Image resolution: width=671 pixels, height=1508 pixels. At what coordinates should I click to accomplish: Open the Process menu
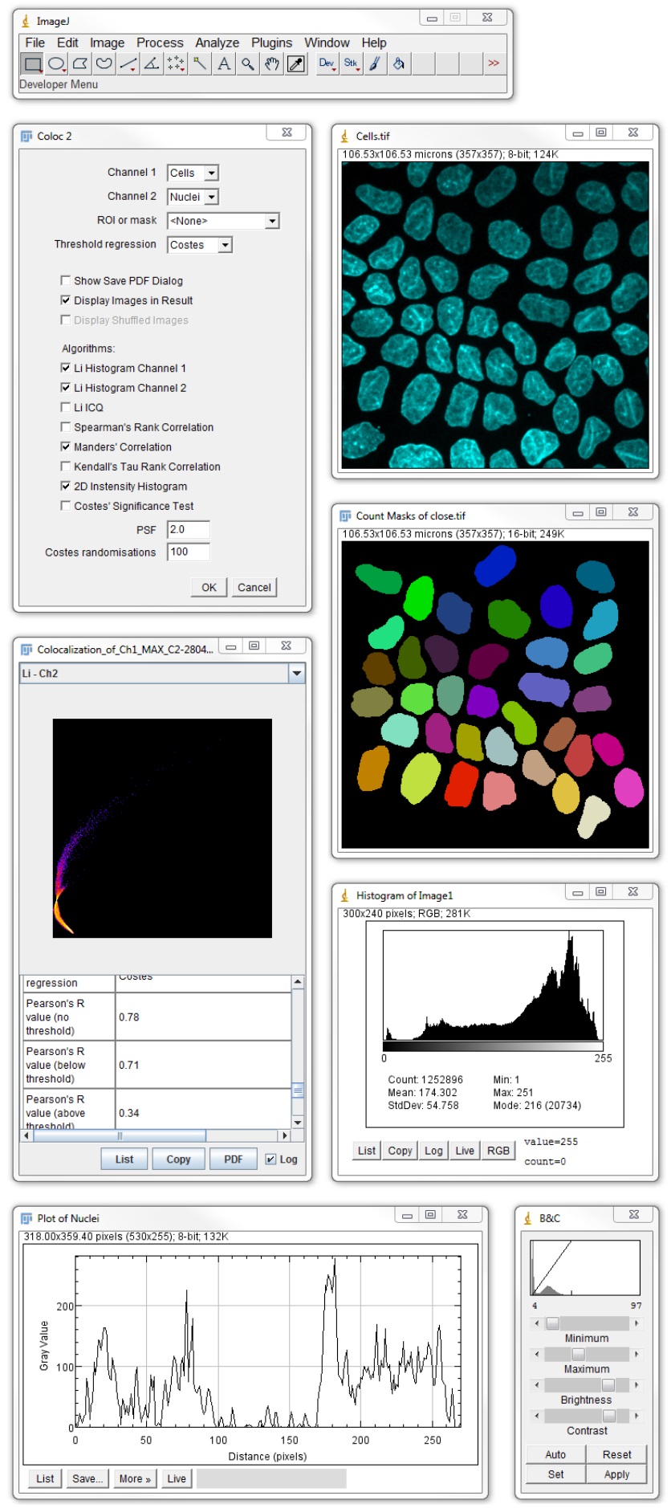[x=160, y=43]
